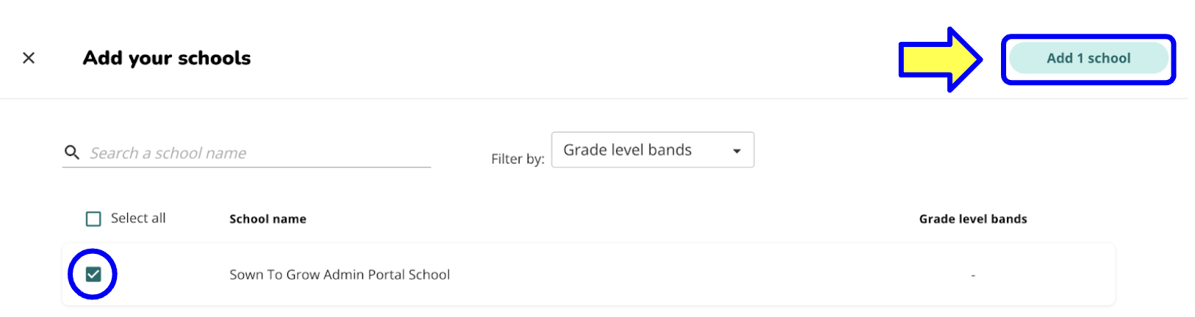This screenshot has width=1195, height=317.
Task: Click the underline of the school search field
Action: (247, 167)
